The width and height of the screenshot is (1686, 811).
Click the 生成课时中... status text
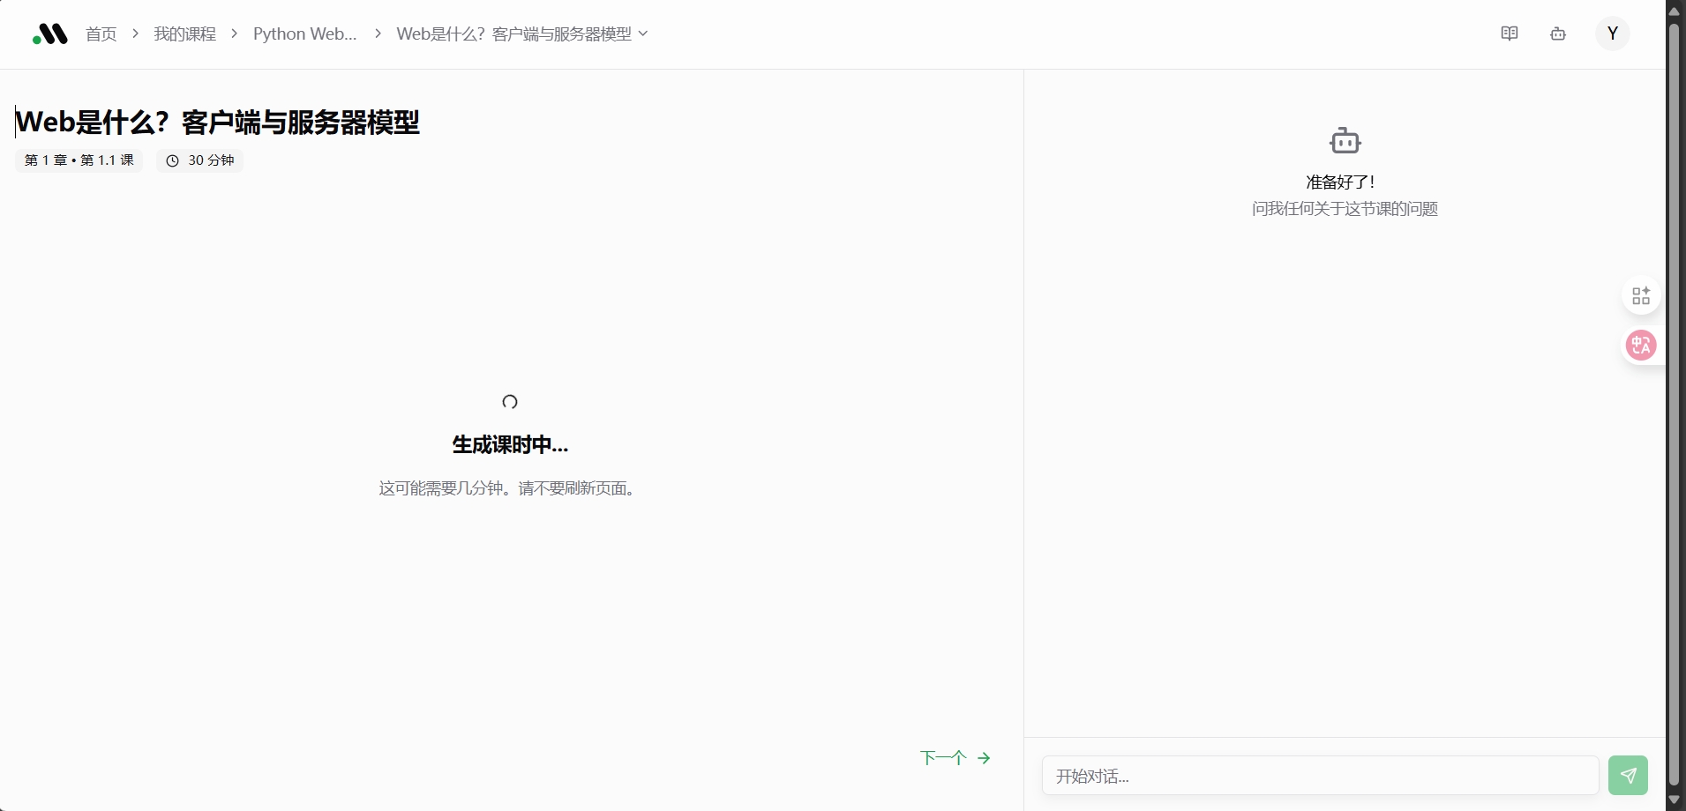(x=510, y=445)
